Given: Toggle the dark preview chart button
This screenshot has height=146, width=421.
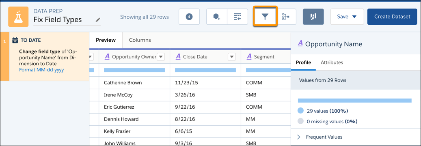Looking at the screenshot, I should point(313,17).
